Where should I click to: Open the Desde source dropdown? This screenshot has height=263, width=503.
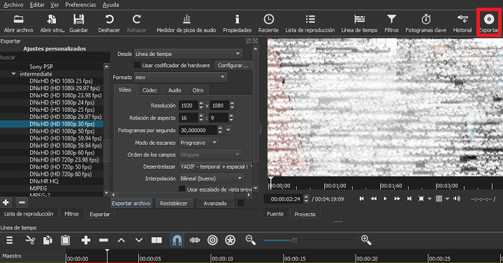(188, 54)
